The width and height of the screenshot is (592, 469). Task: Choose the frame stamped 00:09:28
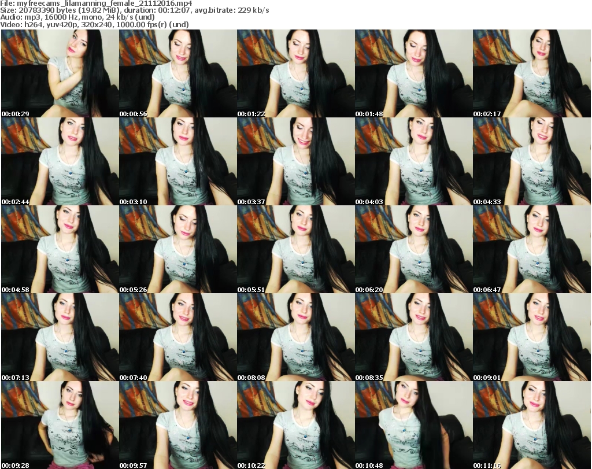(x=60, y=425)
